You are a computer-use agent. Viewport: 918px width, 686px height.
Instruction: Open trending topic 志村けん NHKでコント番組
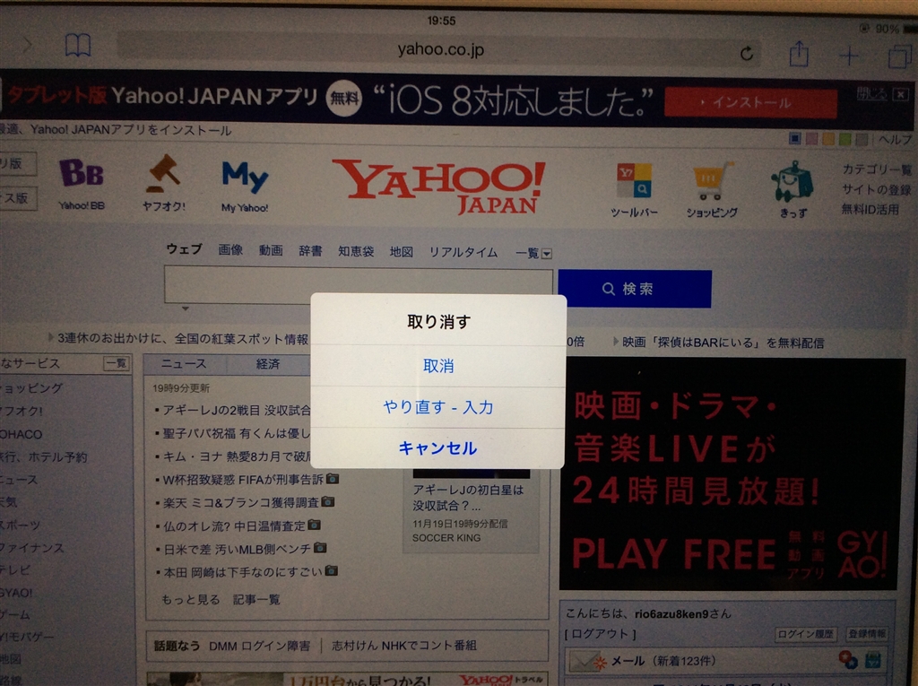click(404, 645)
